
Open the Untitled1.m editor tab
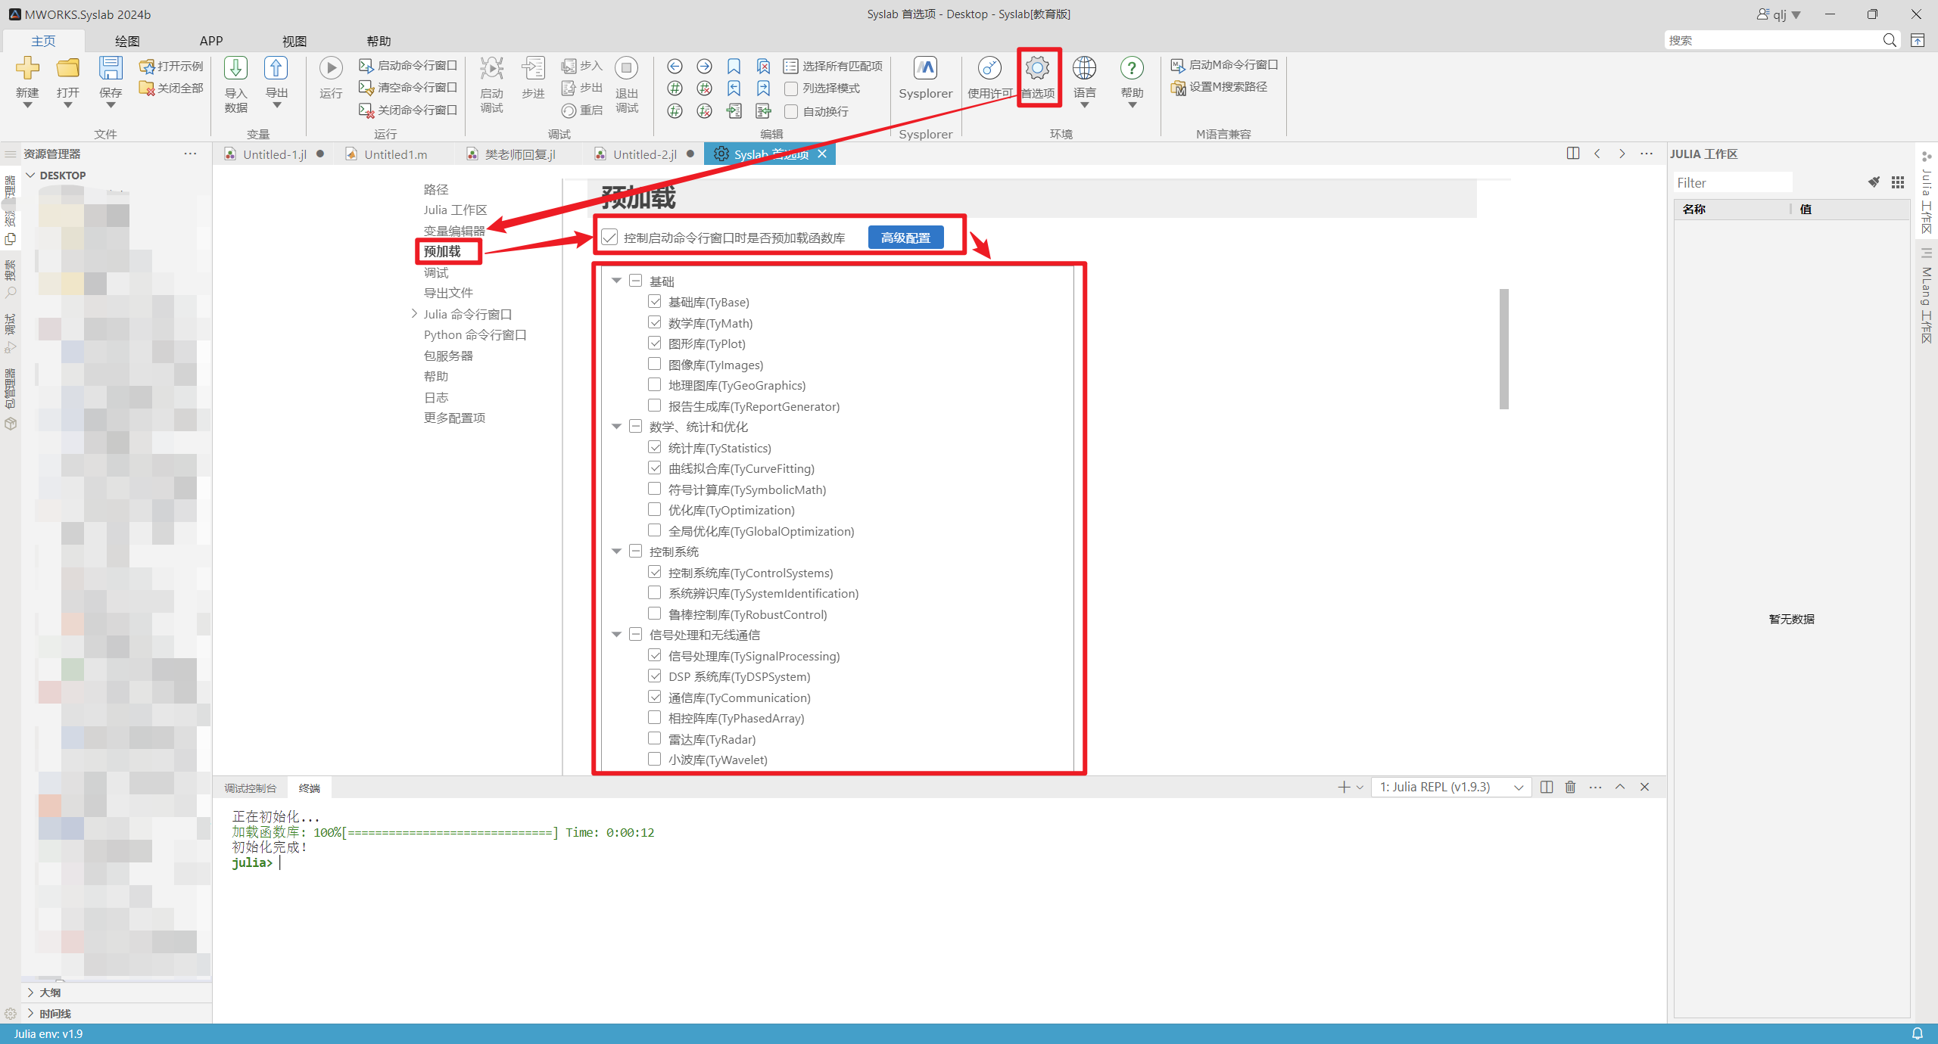pyautogui.click(x=395, y=154)
